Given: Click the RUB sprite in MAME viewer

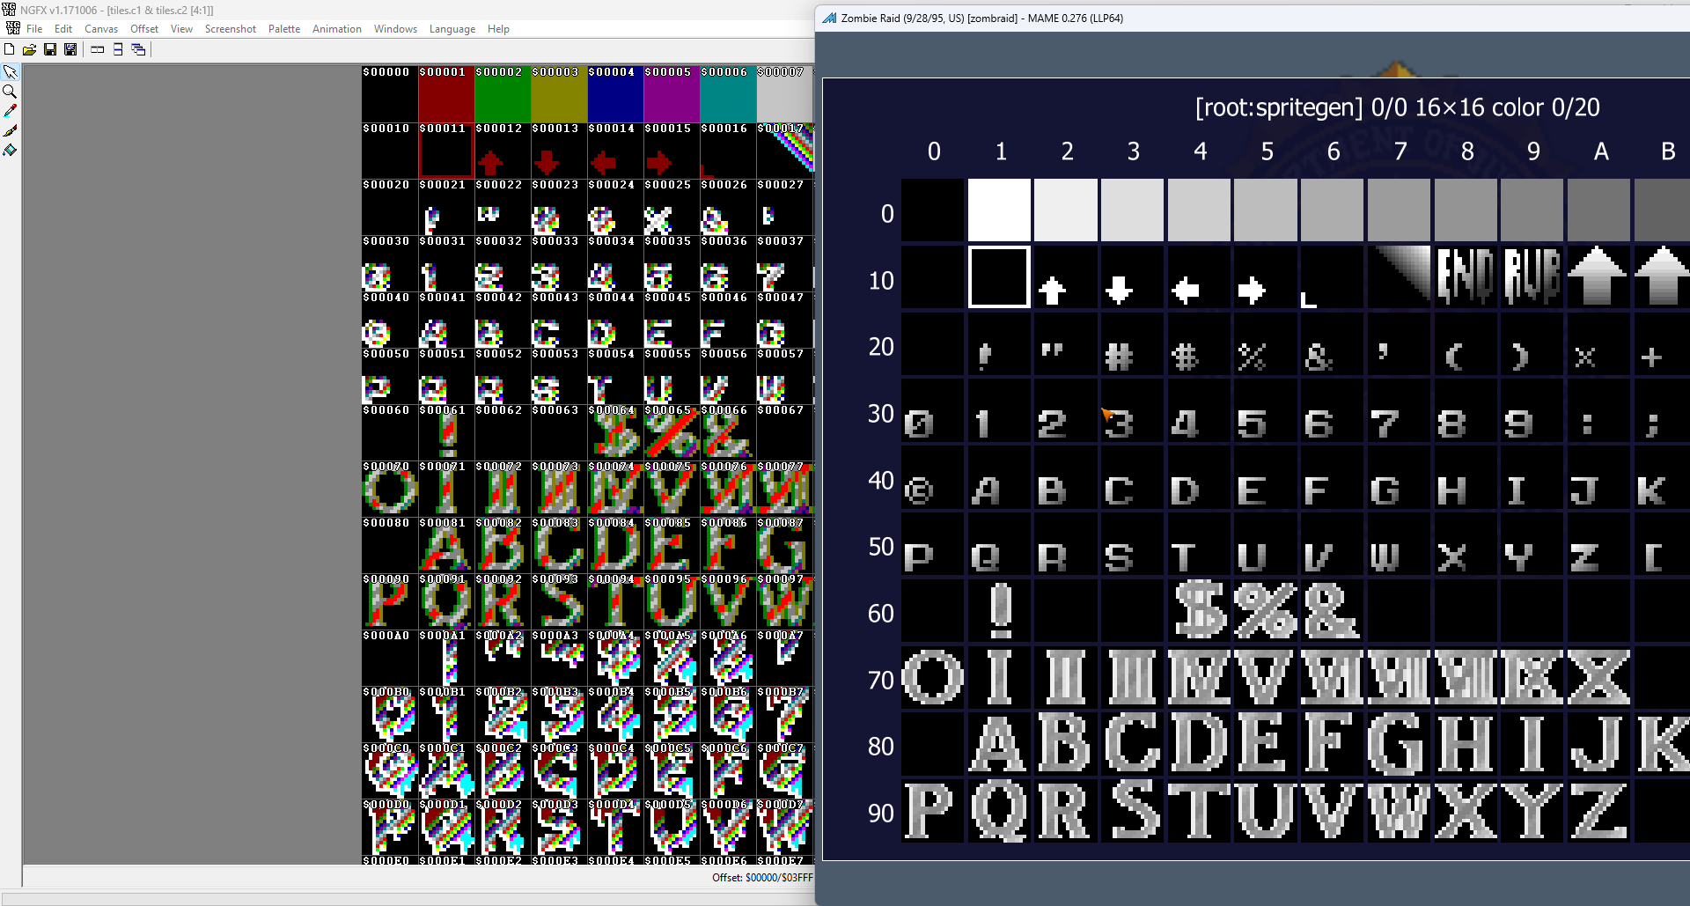Looking at the screenshot, I should pyautogui.click(x=1532, y=276).
